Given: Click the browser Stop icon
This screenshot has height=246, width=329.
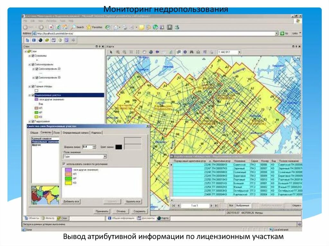Looking at the screenshot, I should (x=51, y=27).
